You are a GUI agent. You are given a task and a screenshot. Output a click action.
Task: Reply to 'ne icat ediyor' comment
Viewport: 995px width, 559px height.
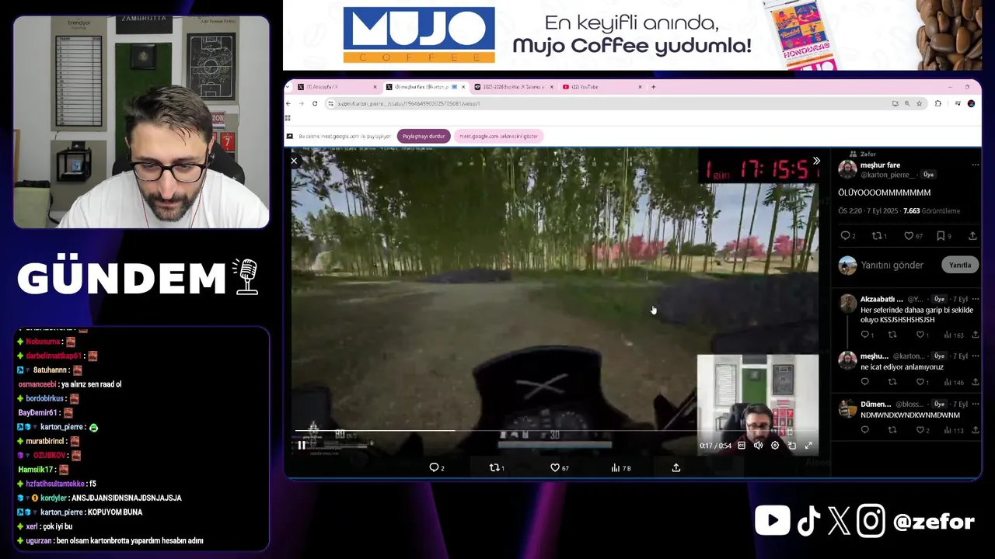pos(864,382)
